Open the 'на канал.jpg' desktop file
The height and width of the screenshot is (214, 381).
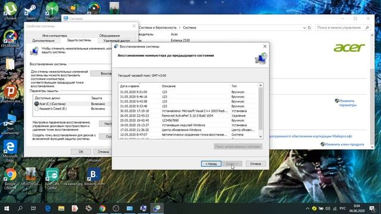tap(73, 177)
